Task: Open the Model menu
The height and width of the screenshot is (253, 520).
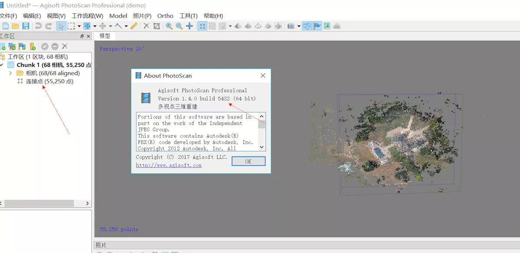Action: tap(118, 16)
